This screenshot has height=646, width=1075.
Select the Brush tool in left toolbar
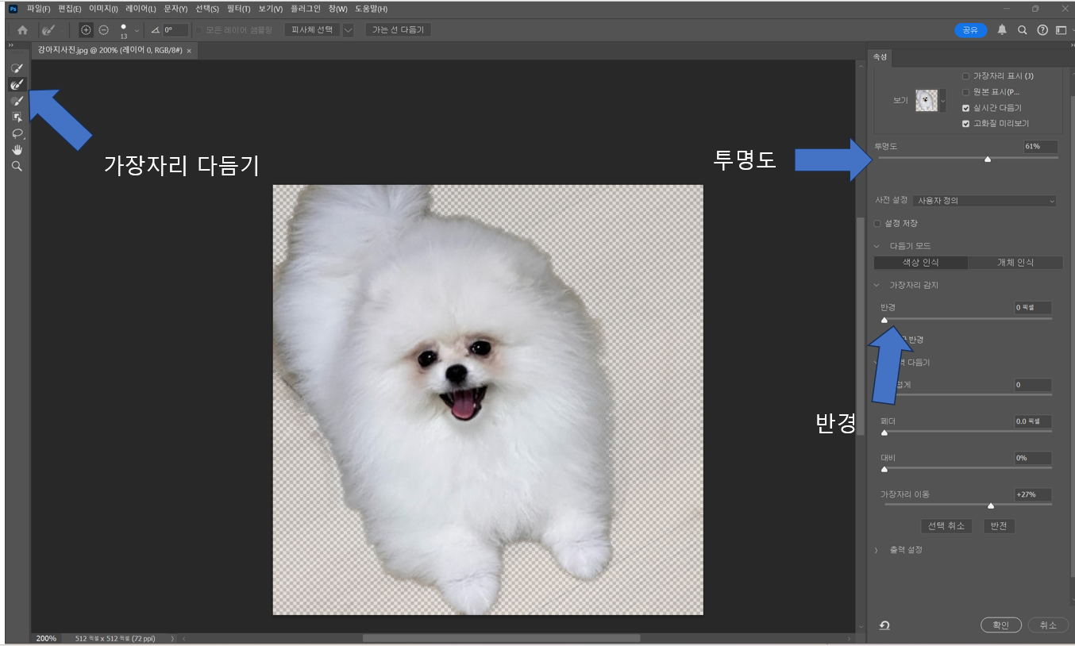[x=17, y=101]
